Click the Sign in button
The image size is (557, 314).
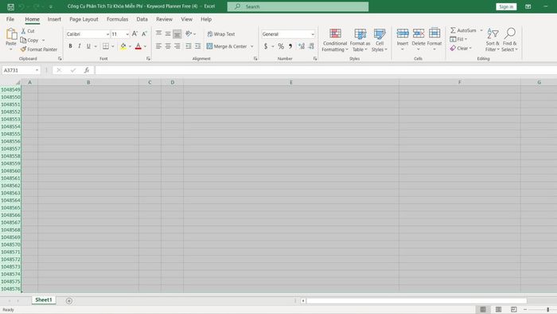pyautogui.click(x=506, y=6)
